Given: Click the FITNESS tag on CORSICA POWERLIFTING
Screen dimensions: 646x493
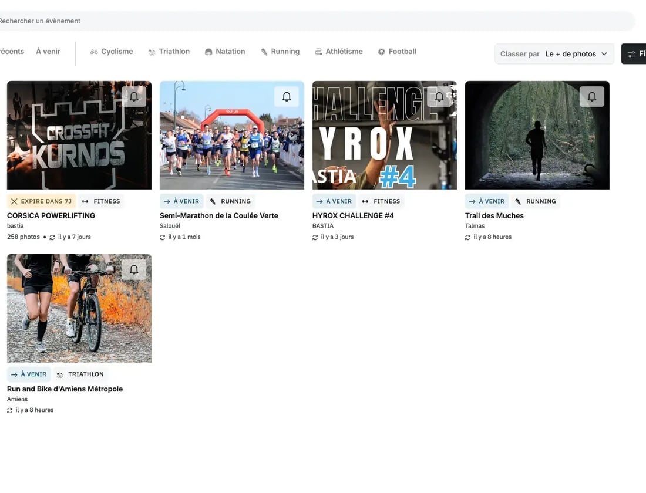Looking at the screenshot, I should tap(102, 201).
